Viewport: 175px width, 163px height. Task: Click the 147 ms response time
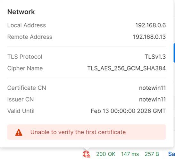tap(130, 154)
